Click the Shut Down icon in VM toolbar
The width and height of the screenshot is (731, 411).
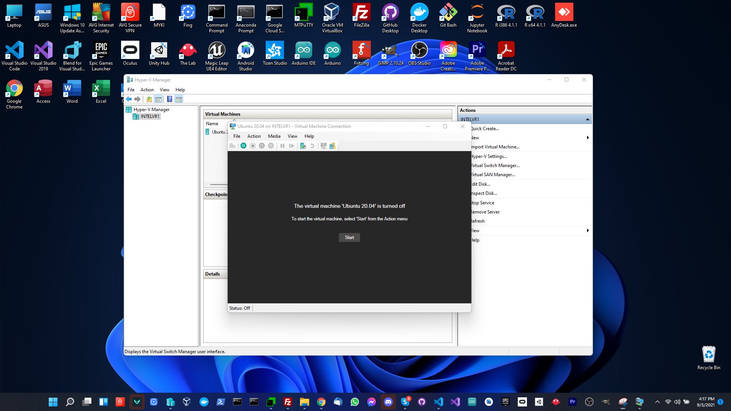coord(262,146)
